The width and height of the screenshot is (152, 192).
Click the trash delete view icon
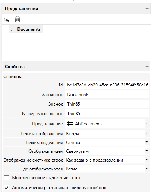(17, 19)
